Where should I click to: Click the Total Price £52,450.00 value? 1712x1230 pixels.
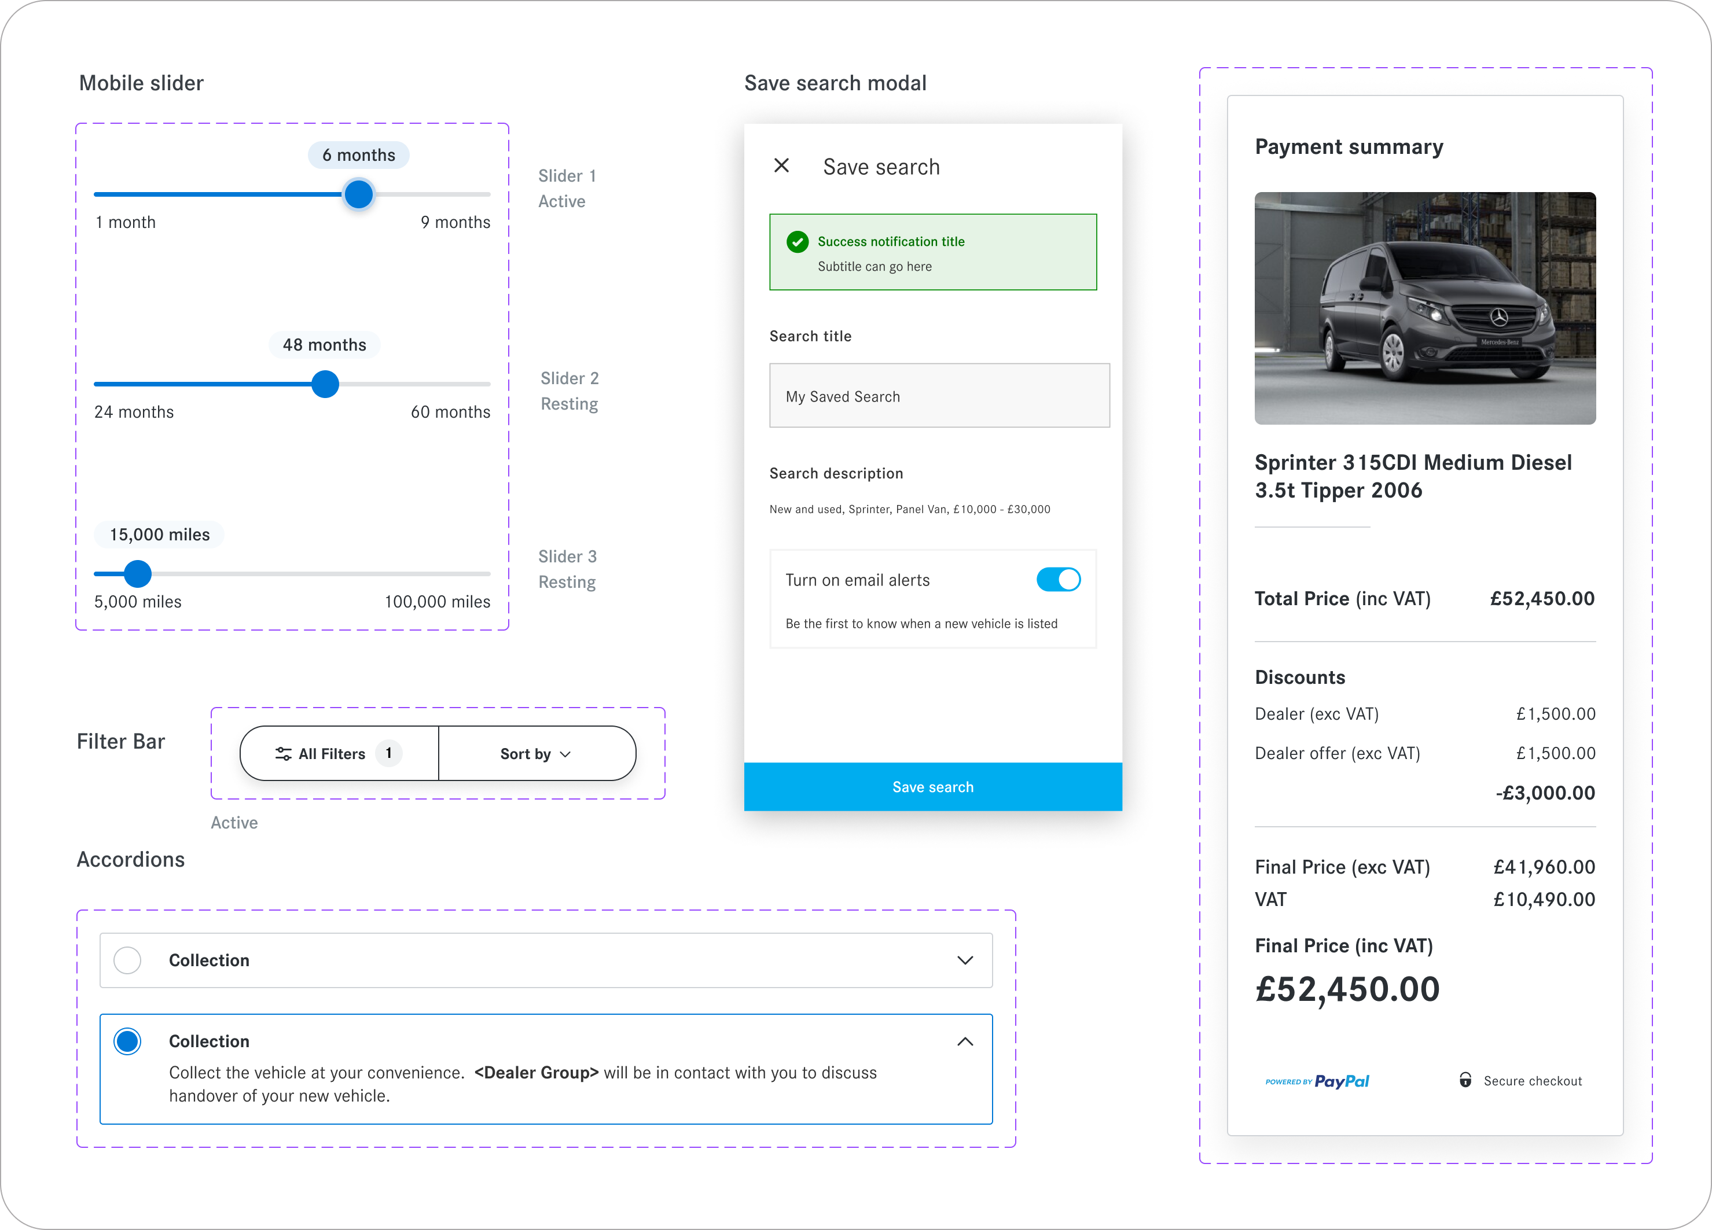pyautogui.click(x=1542, y=598)
